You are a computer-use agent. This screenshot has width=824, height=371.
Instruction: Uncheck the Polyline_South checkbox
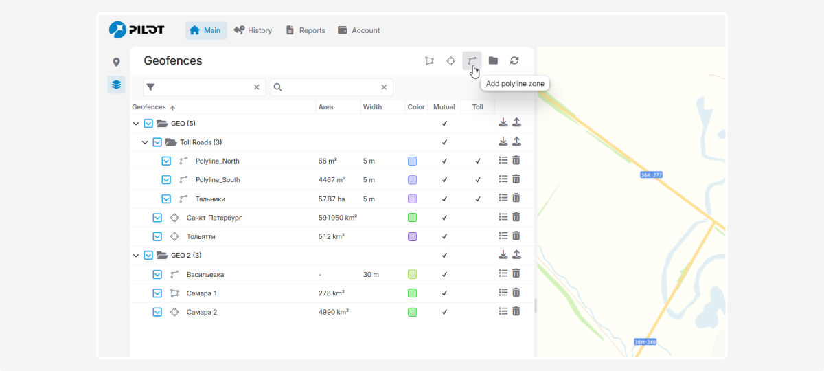point(166,180)
